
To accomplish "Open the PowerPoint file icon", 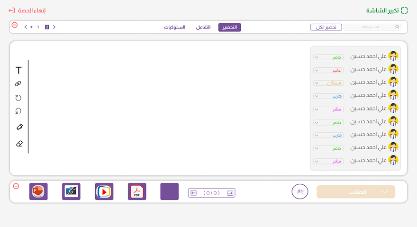I will pyautogui.click(x=38, y=191).
